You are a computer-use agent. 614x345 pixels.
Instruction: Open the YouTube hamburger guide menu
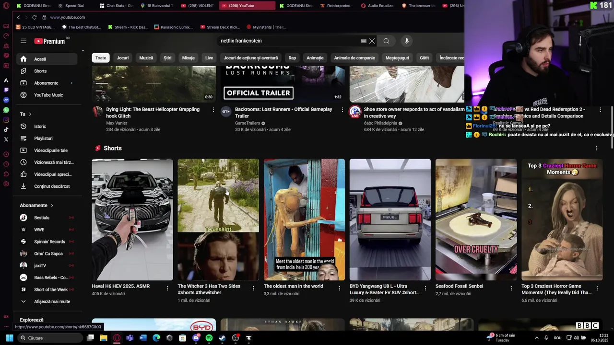pyautogui.click(x=24, y=41)
